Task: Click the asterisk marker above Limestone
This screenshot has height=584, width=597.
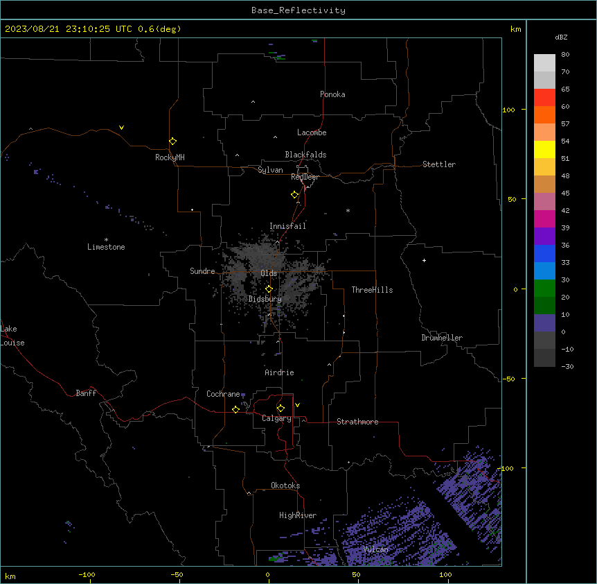Action: [x=106, y=240]
